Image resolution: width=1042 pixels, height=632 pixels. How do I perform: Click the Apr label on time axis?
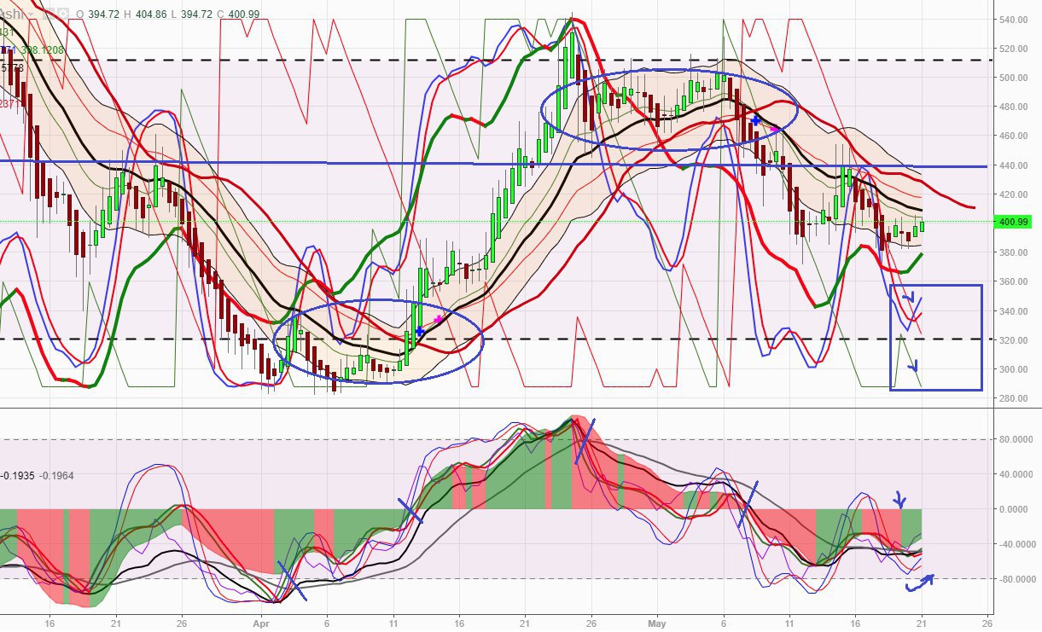point(263,623)
